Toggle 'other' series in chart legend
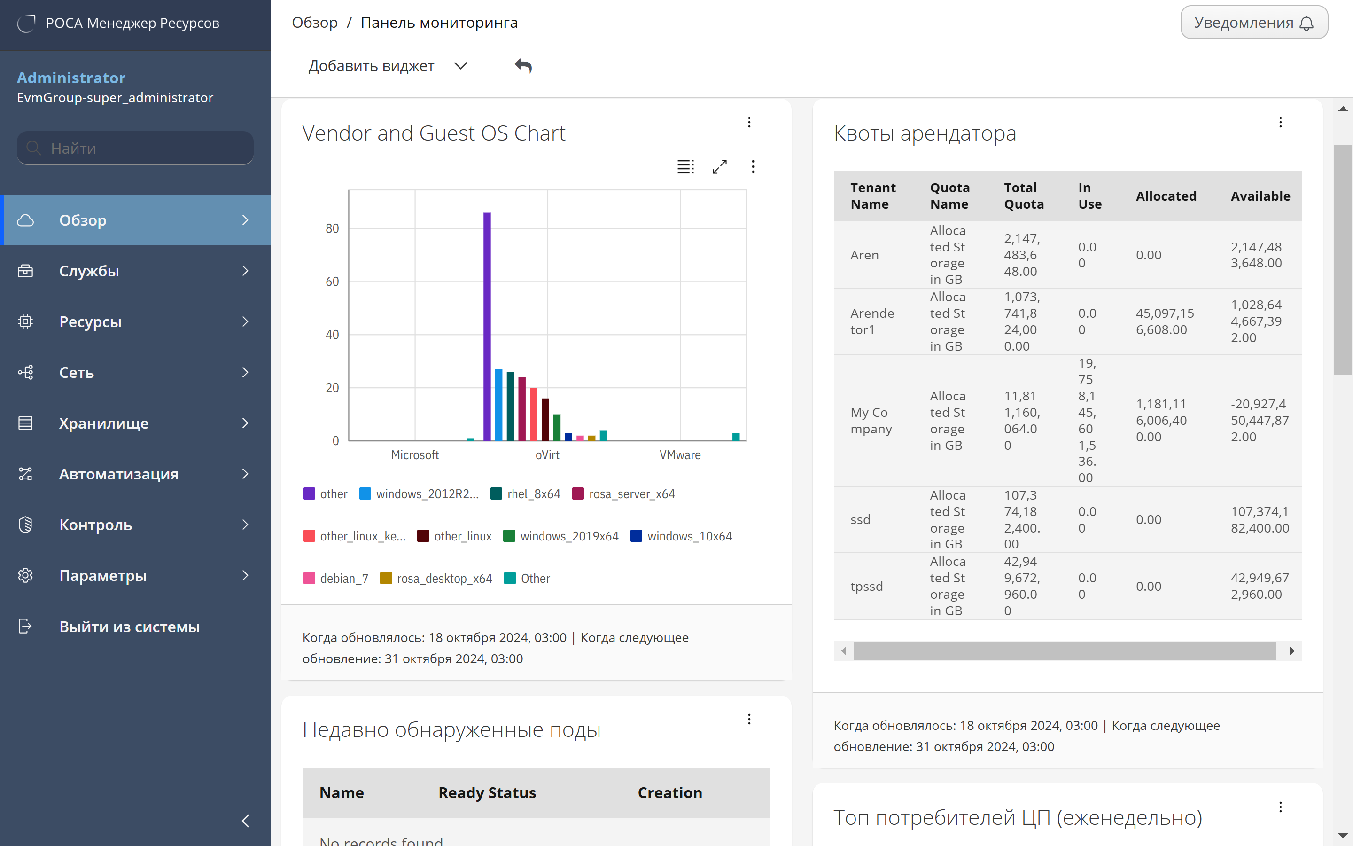1353x846 pixels. 333,493
